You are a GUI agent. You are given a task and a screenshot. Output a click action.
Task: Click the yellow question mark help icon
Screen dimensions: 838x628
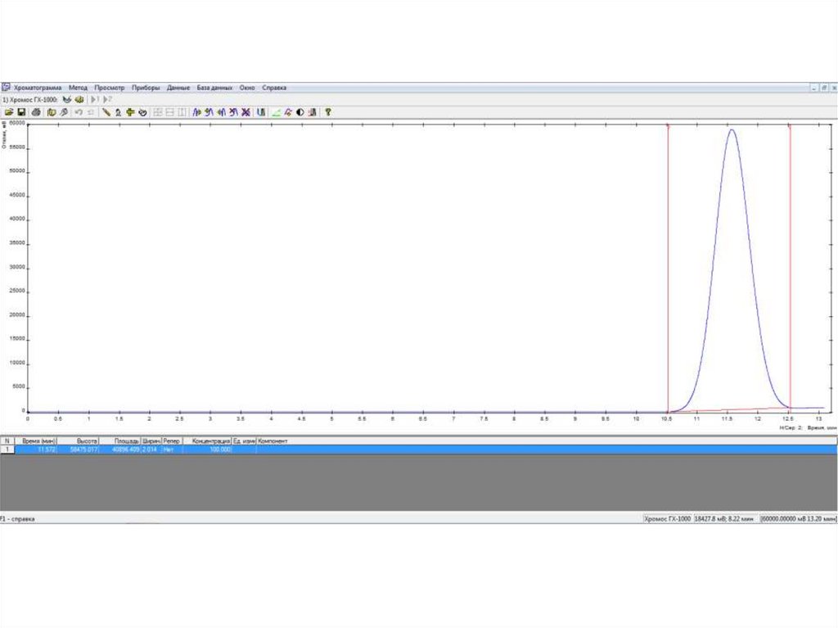tap(327, 112)
